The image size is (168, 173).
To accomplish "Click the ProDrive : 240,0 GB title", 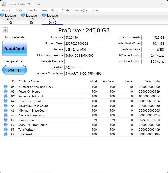I will 84,30.
